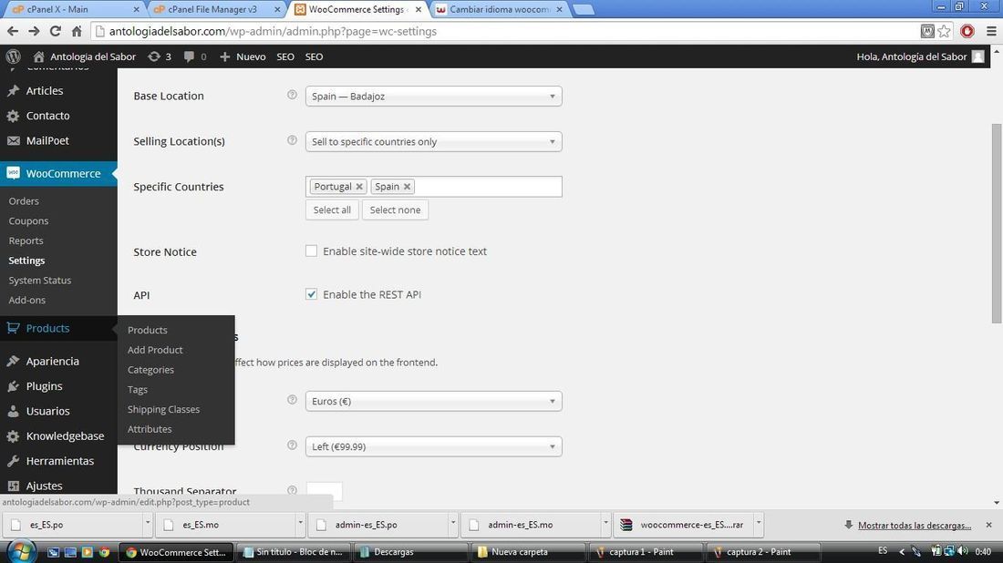Click the updates icon showing 3
This screenshot has height=563, width=1003.
point(160,56)
